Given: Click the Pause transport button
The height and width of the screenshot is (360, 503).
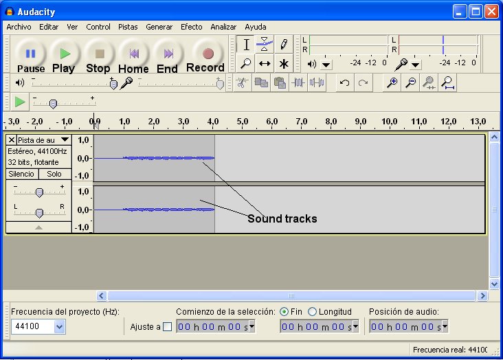Looking at the screenshot, I should pyautogui.click(x=30, y=54).
